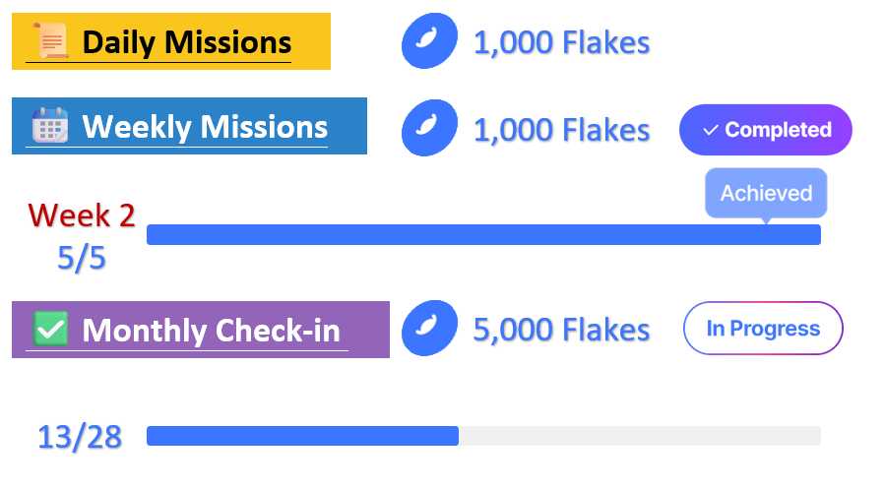Click the scroll icon beside Daily Missions
This screenshot has height=490, width=884.
coord(50,41)
